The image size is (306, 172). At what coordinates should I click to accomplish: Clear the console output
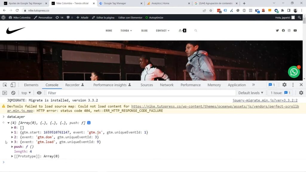pyautogui.click(x=13, y=93)
